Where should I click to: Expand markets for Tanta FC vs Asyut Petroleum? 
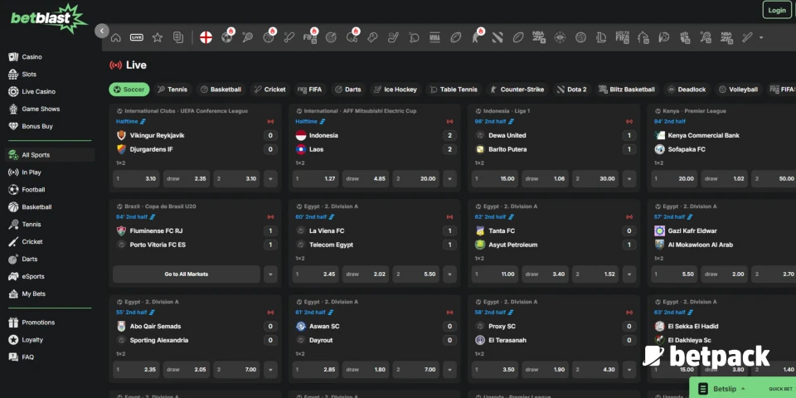[x=629, y=274]
